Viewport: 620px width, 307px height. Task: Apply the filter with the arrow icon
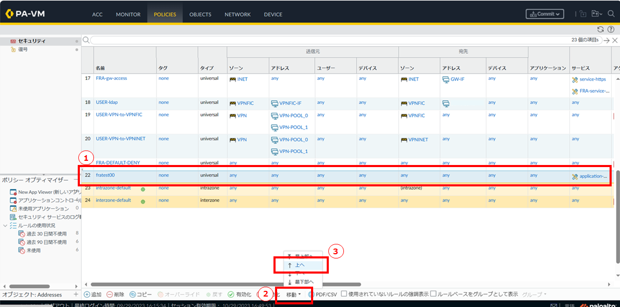(x=607, y=40)
